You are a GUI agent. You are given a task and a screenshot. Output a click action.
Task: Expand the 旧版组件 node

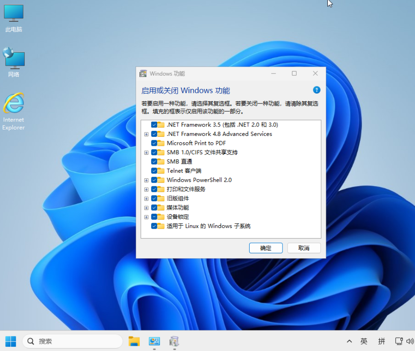tap(146, 198)
